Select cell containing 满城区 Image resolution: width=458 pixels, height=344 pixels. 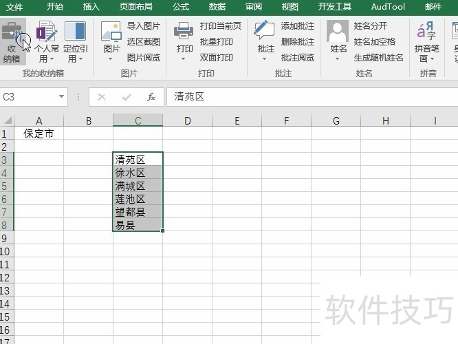click(138, 186)
